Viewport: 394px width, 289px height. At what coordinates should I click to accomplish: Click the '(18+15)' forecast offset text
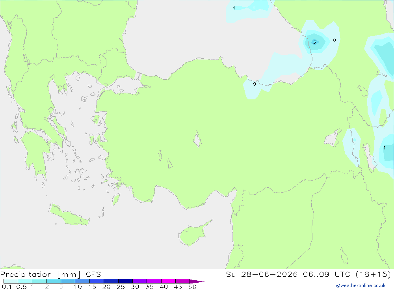coord(374,274)
